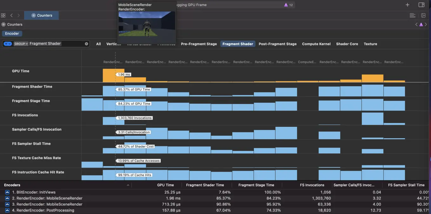Go back with the left chevron

tap(11, 15)
